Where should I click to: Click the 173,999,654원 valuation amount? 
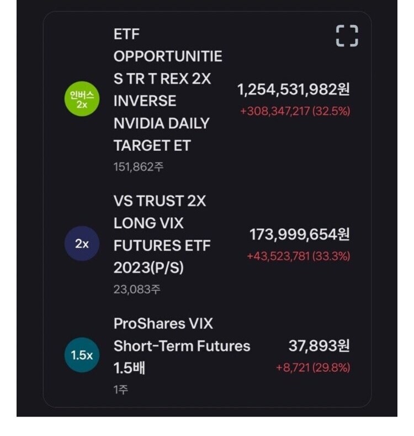coord(300,234)
